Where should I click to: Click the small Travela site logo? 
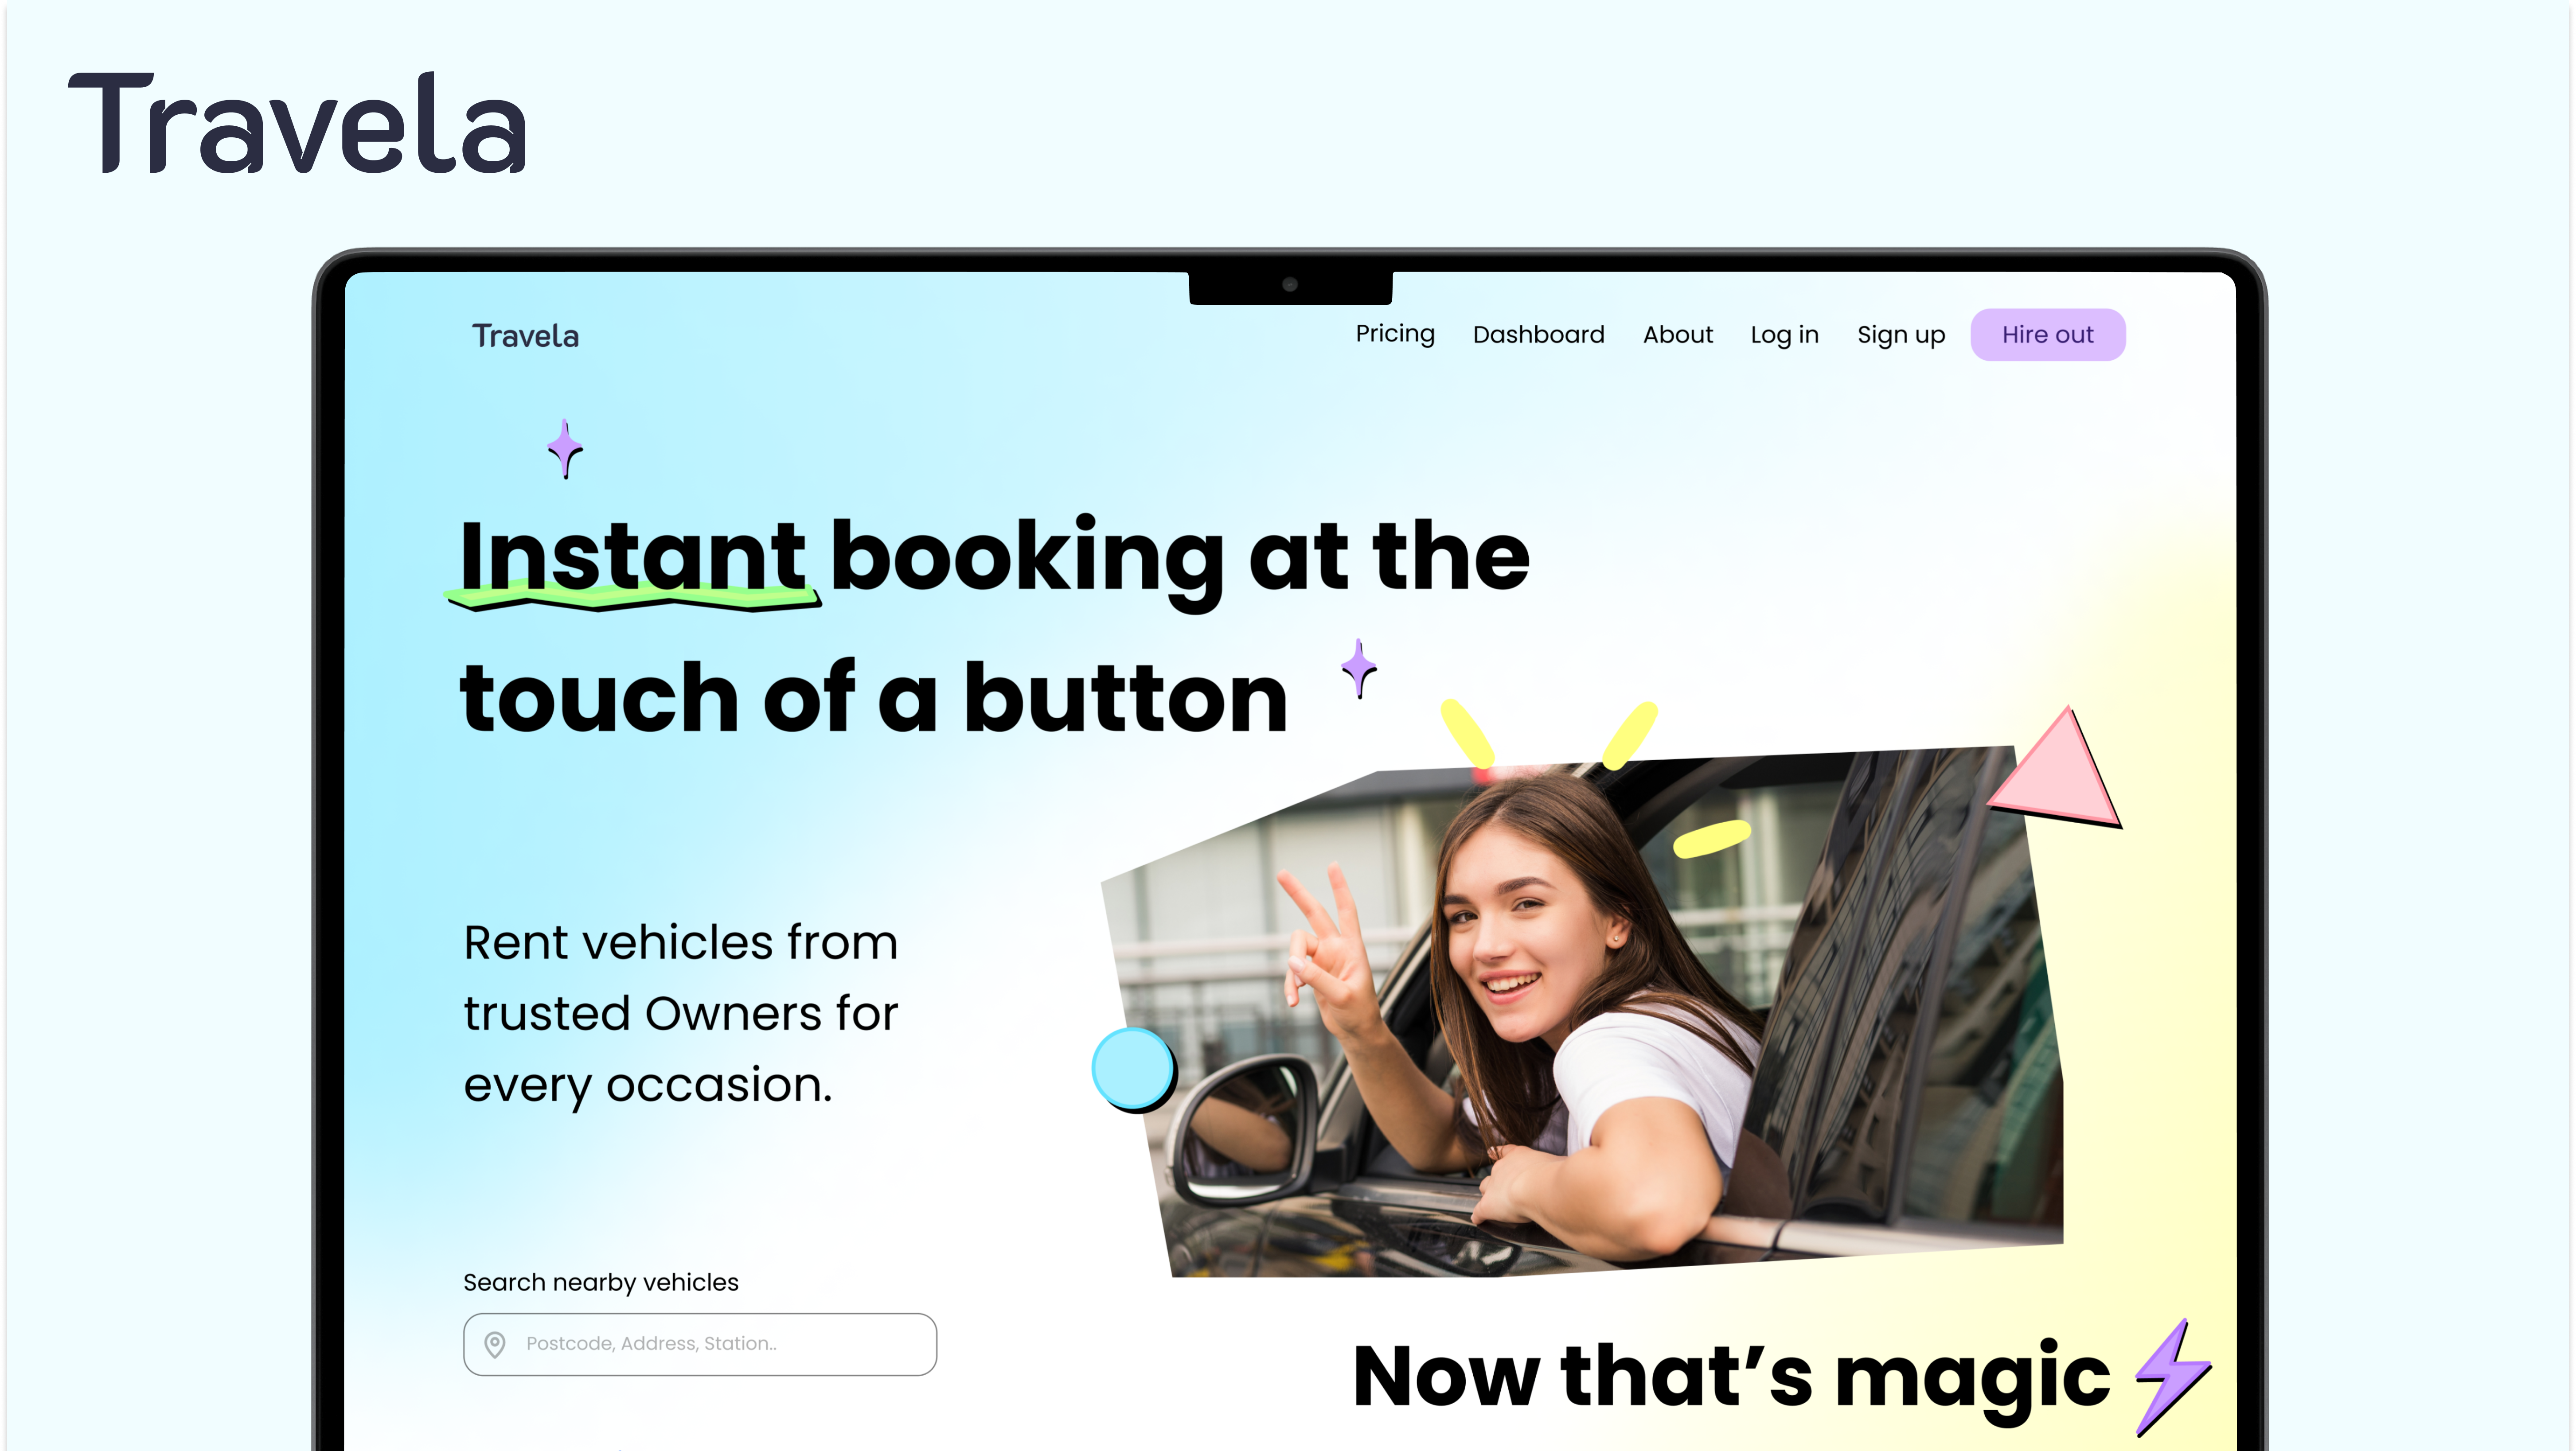coord(525,336)
